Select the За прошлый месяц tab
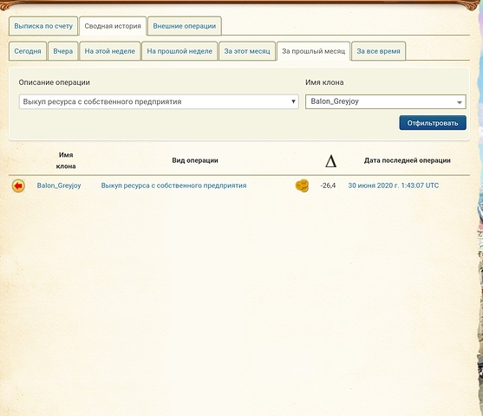 (314, 51)
